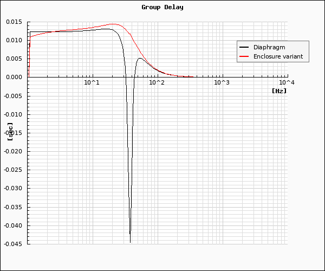Click the 0.010 y-axis tick label
325x271 pixels.
[x=14, y=40]
